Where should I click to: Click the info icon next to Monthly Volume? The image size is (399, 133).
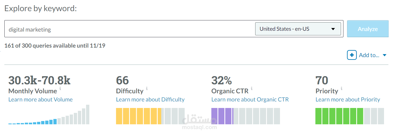point(60,89)
